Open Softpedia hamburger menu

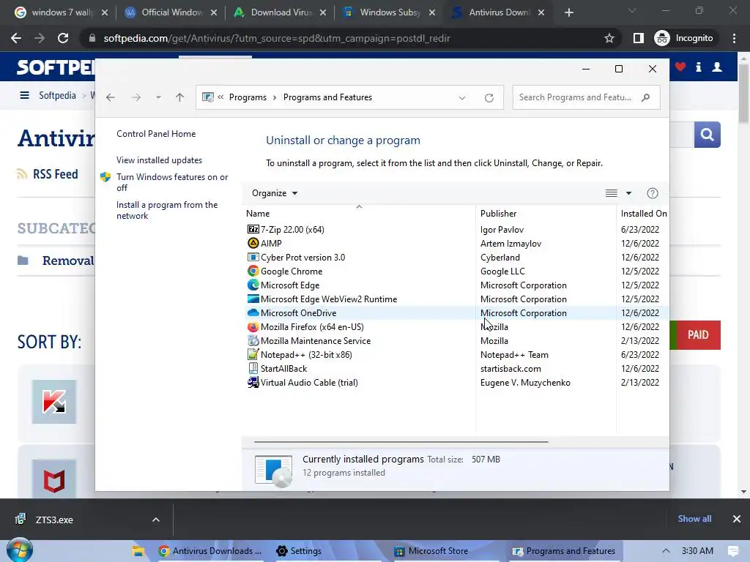coord(24,96)
